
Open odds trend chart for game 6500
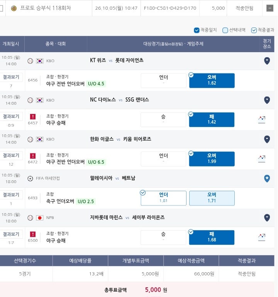tap(262, 237)
